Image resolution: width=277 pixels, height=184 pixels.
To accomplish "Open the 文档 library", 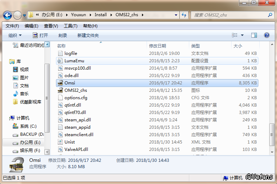I will coord(21,86).
